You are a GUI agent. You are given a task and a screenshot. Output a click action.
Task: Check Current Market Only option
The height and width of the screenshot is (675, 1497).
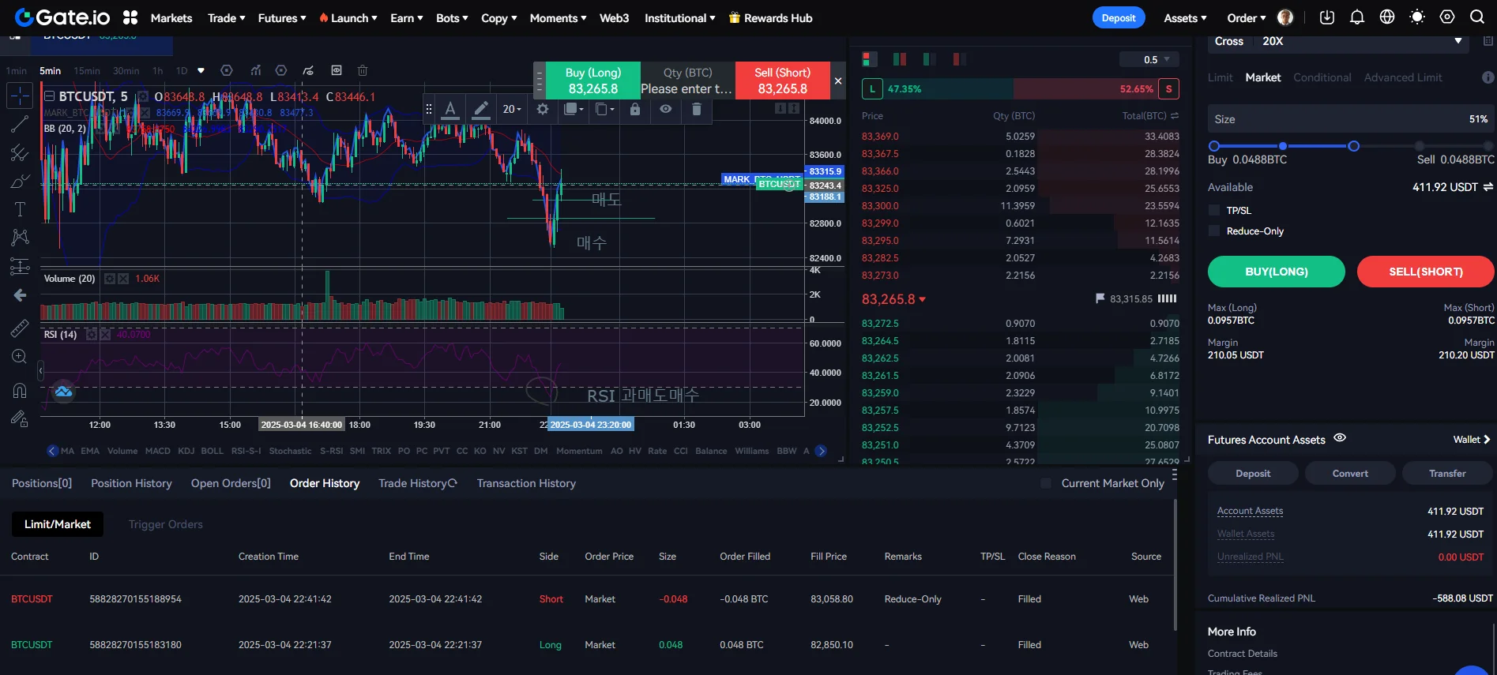tap(1046, 483)
